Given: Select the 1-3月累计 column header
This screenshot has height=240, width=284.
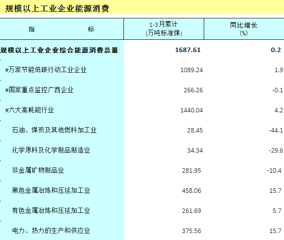Looking at the screenshot, I should pos(164,29).
